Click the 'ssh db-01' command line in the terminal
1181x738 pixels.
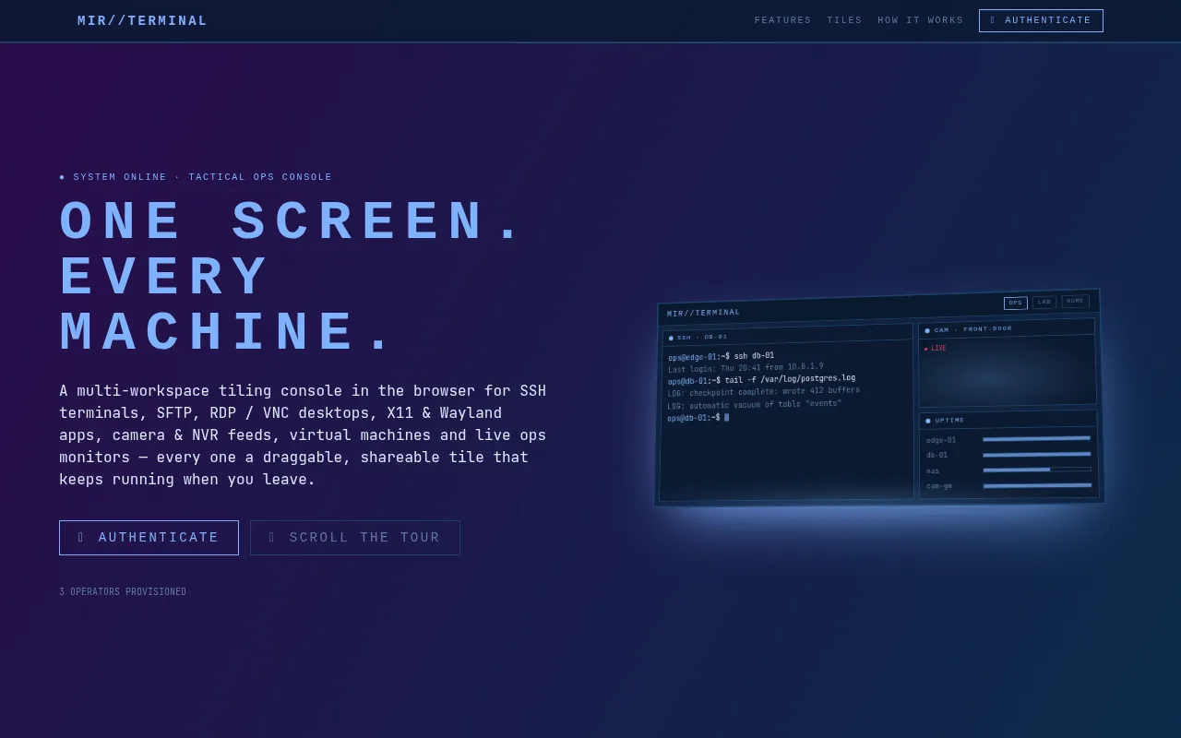coord(721,356)
